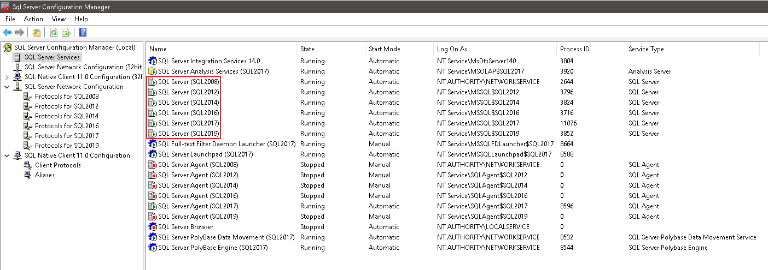Viewport: 768px width, 270px height.
Task: Collapse the SQL Native Client 11.0 Configuration node
Action: click(x=7, y=155)
